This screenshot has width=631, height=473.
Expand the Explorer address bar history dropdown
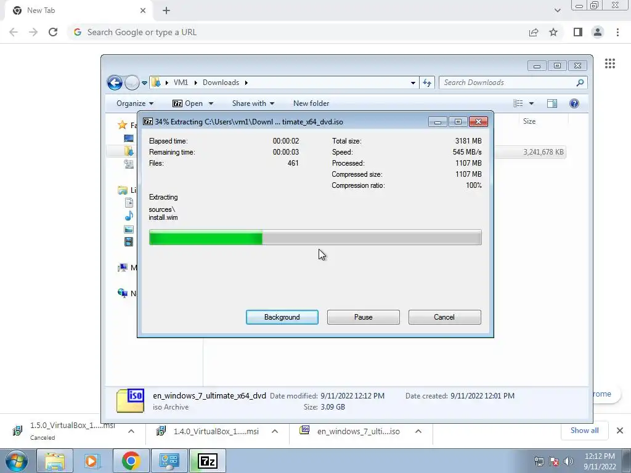pos(413,83)
